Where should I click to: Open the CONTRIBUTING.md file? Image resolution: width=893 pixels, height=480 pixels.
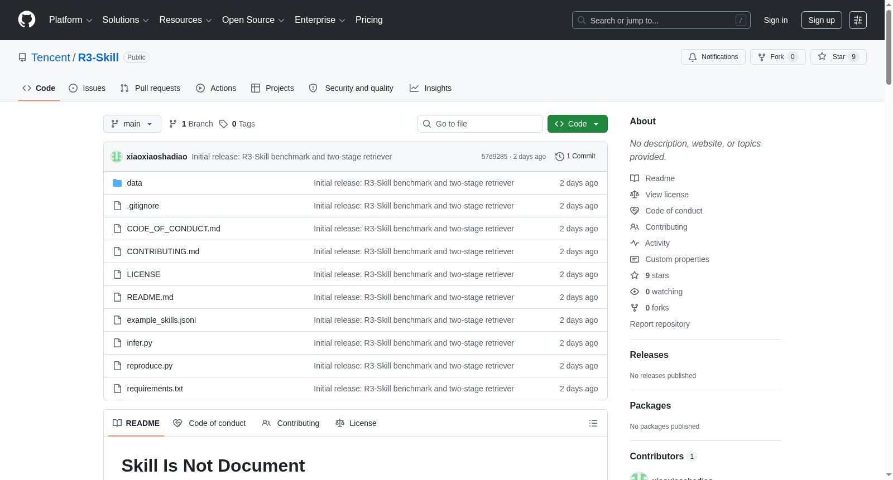(x=163, y=251)
